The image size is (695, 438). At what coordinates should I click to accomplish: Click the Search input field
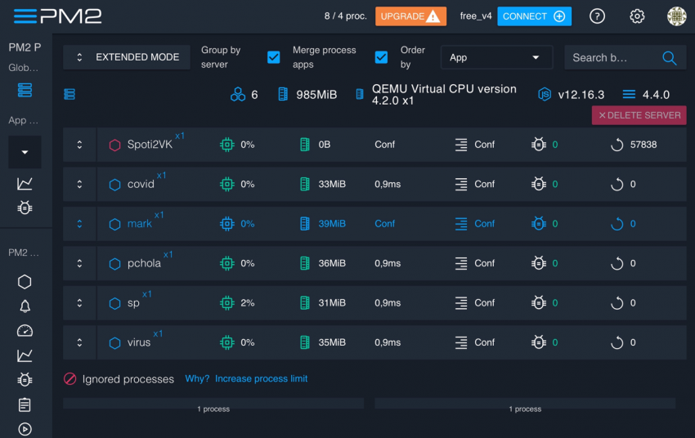click(609, 58)
